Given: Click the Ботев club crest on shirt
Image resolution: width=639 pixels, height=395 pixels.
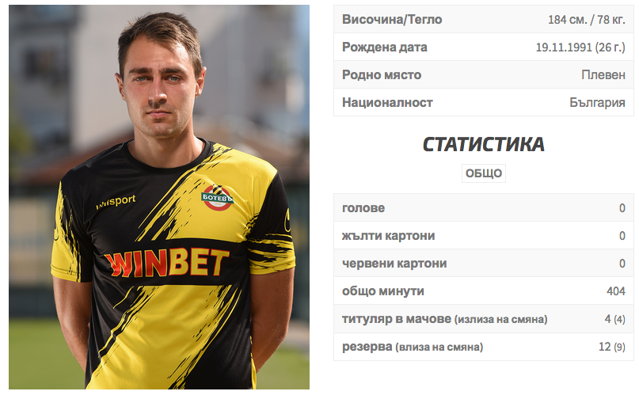Looking at the screenshot, I should [x=217, y=198].
